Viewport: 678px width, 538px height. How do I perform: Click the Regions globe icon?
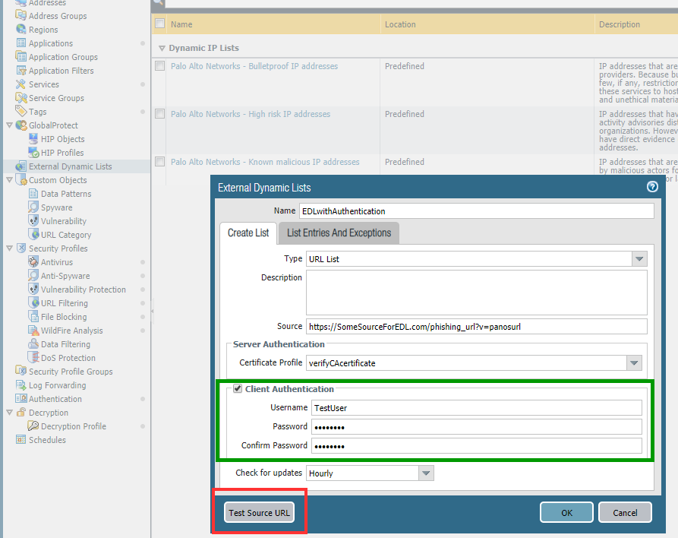point(21,30)
